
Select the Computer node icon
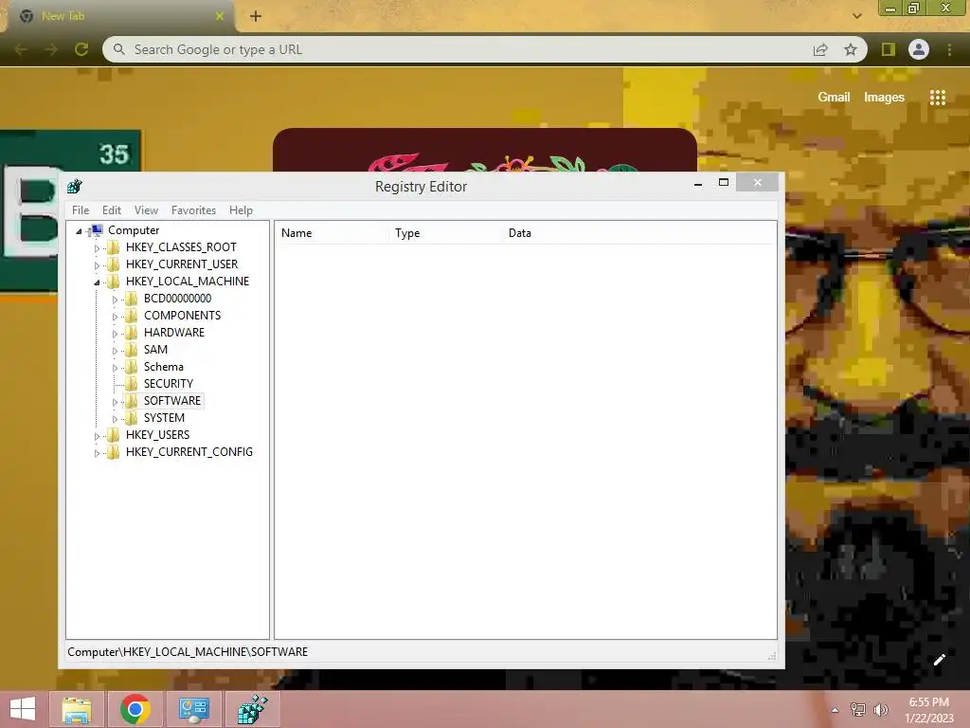97,230
